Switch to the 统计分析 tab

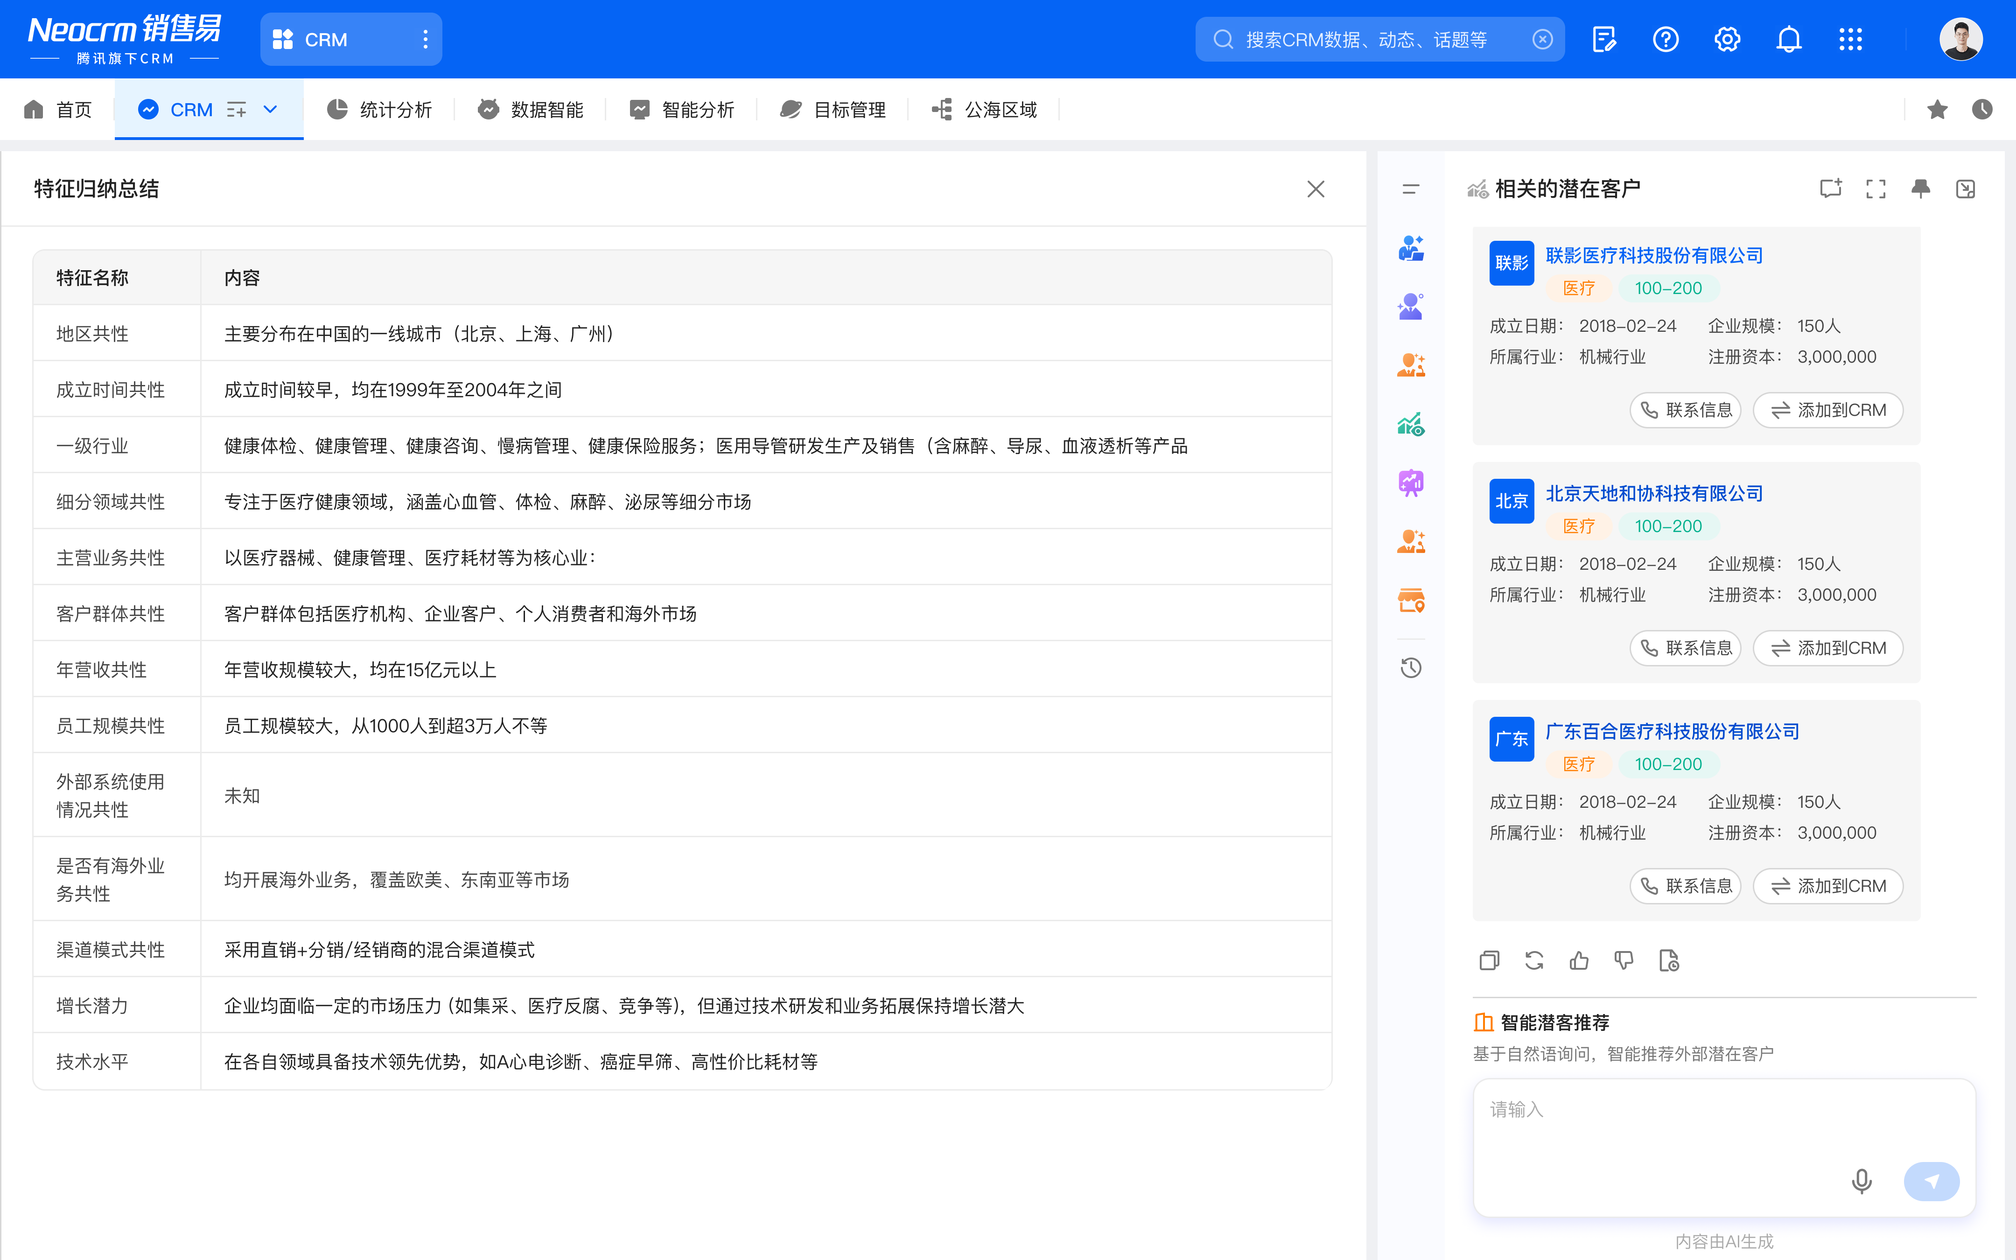380,109
